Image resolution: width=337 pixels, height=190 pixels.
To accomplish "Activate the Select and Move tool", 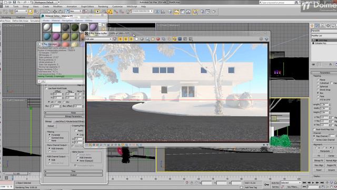I will click(x=55, y=12).
